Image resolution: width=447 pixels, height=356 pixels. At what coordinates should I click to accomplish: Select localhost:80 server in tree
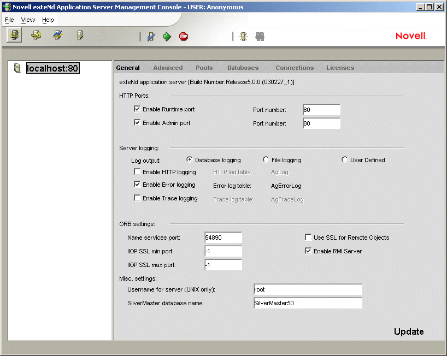point(53,68)
